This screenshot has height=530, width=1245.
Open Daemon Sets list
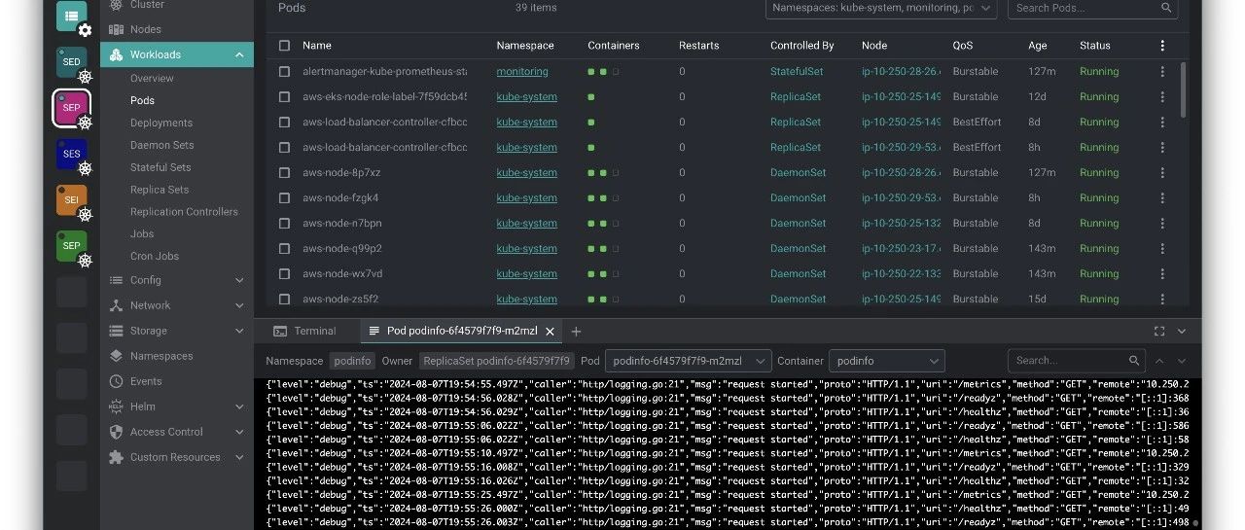162,145
